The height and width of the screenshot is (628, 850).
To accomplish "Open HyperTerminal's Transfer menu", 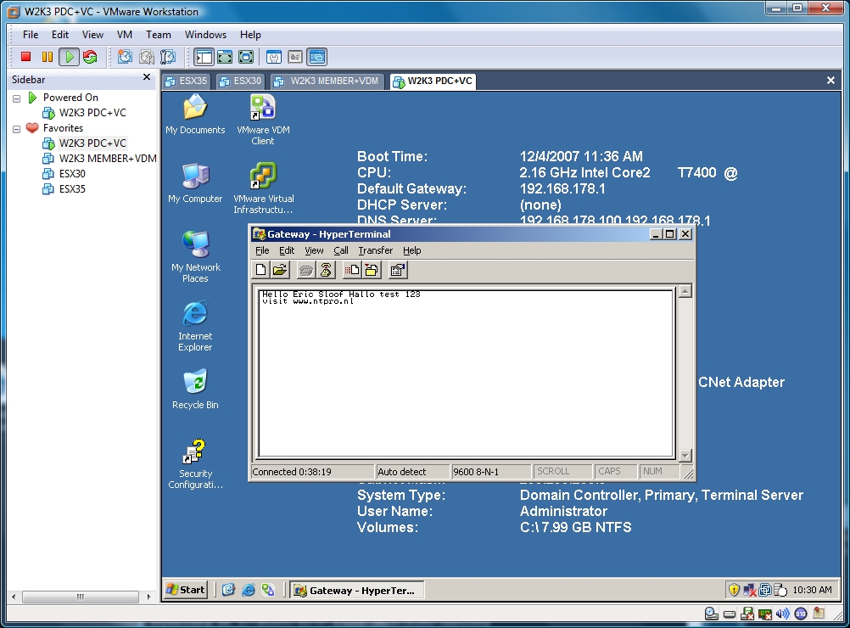I will (375, 250).
